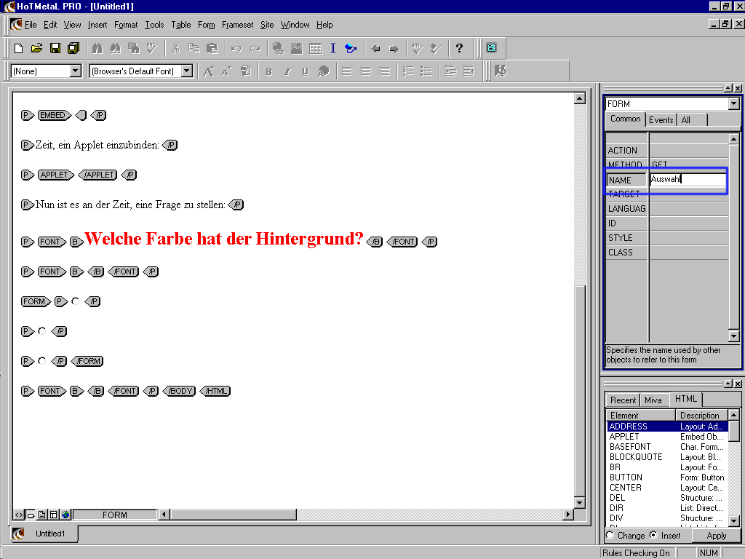Open the paragraph style (None) dropdown
Viewport: 745px width, 559px height.
75,71
